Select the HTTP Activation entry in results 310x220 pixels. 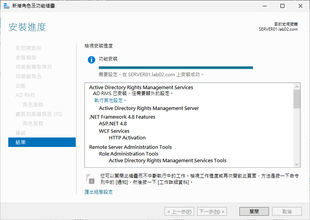pyautogui.click(x=127, y=137)
